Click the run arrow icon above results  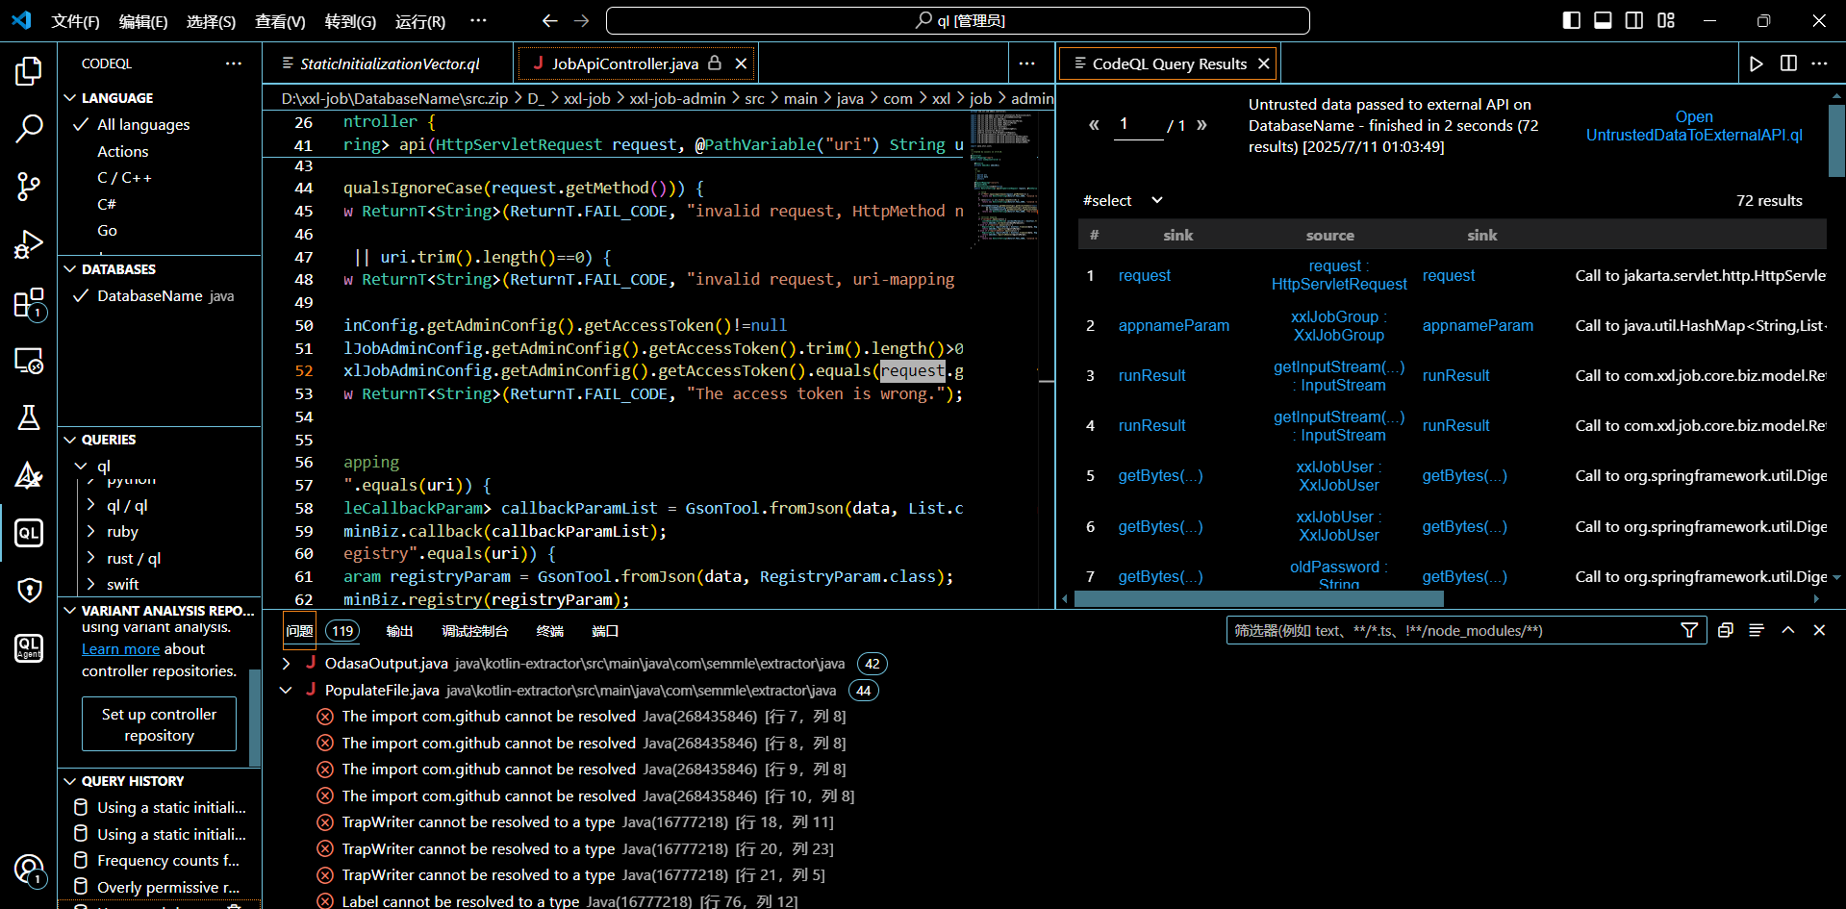point(1757,63)
